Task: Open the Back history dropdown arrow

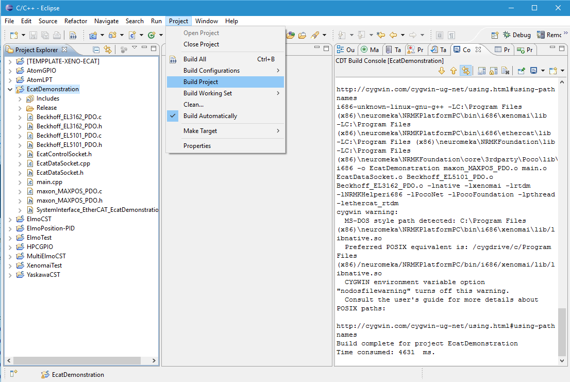Action: [403, 35]
